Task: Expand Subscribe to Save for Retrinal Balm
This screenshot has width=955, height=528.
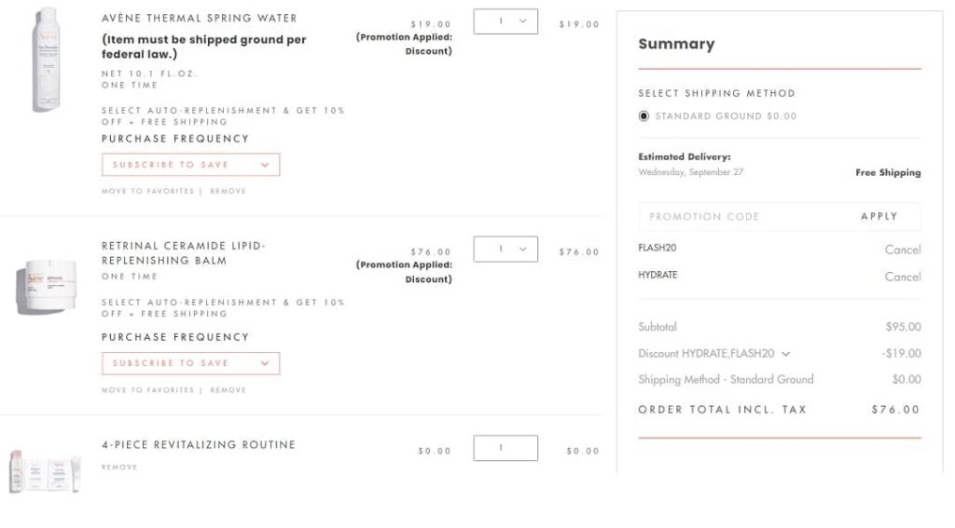Action: 190,363
